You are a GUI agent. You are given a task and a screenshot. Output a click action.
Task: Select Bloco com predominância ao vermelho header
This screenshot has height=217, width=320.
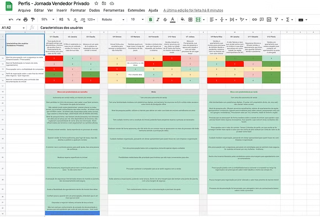tap(72, 92)
